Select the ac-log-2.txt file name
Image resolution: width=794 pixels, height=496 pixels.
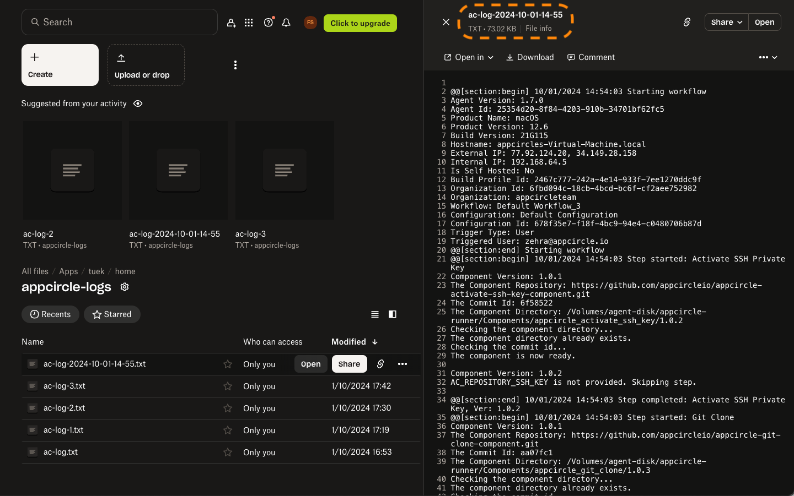(65, 408)
